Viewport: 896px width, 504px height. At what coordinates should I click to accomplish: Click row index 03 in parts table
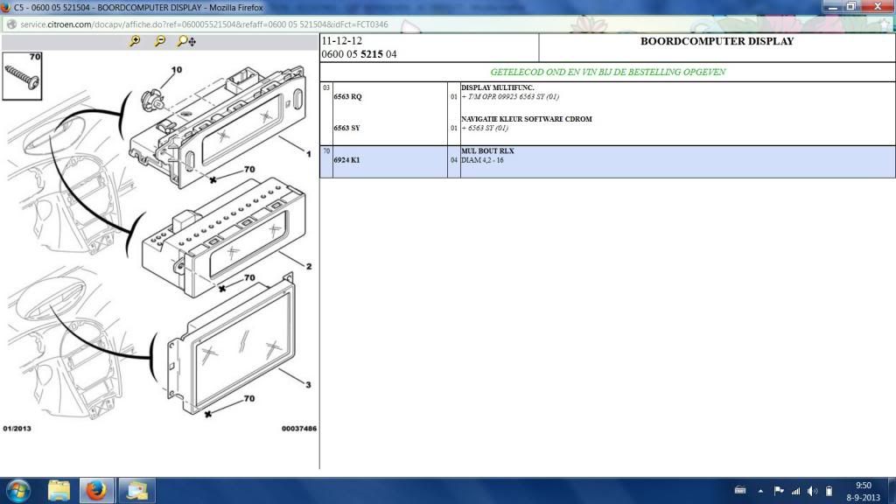pyautogui.click(x=326, y=87)
